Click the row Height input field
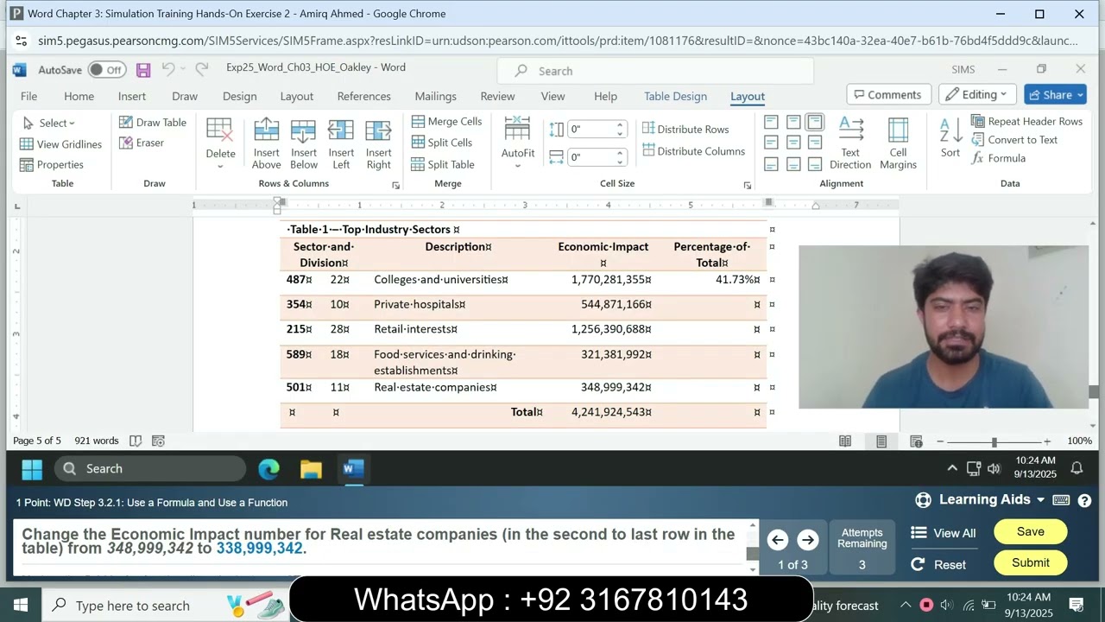The height and width of the screenshot is (622, 1105). coord(590,130)
